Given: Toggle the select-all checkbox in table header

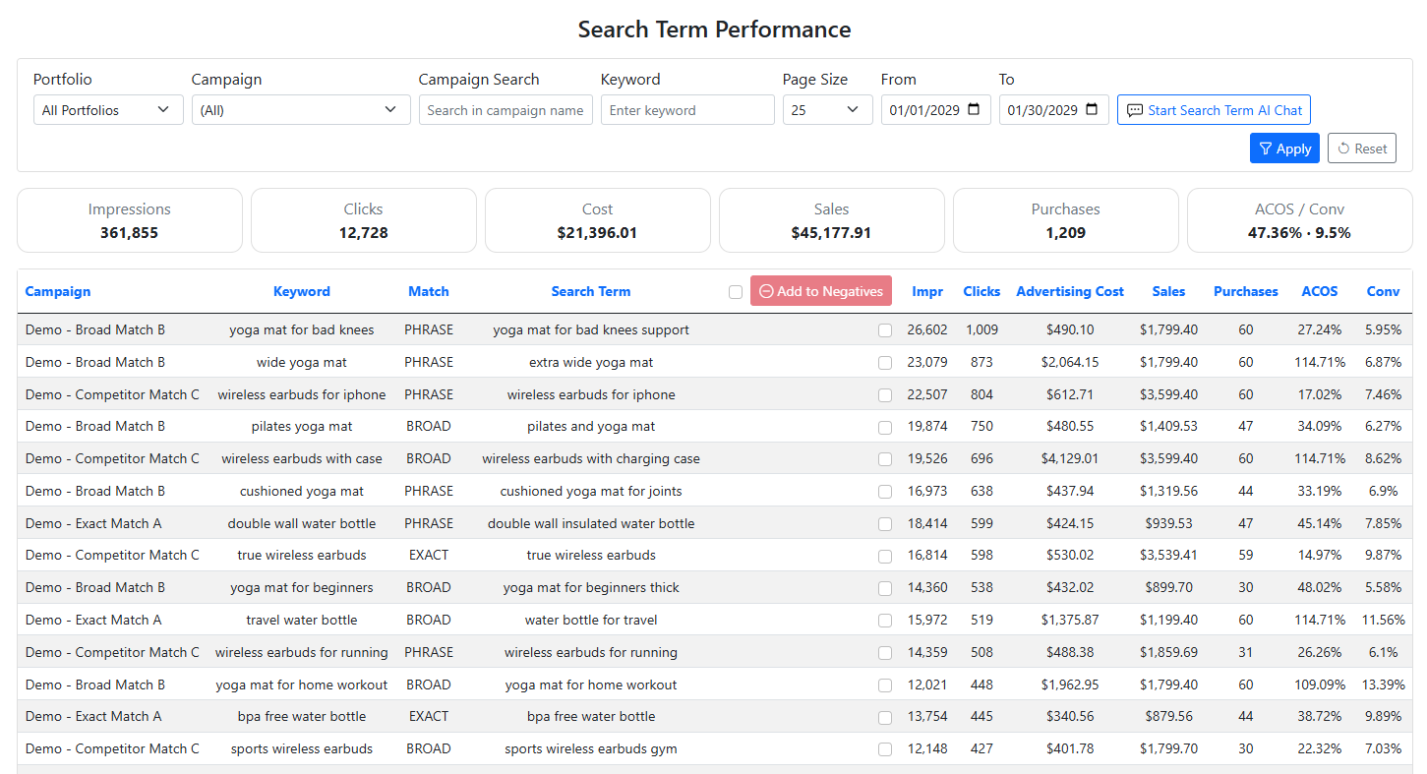Looking at the screenshot, I should (736, 292).
